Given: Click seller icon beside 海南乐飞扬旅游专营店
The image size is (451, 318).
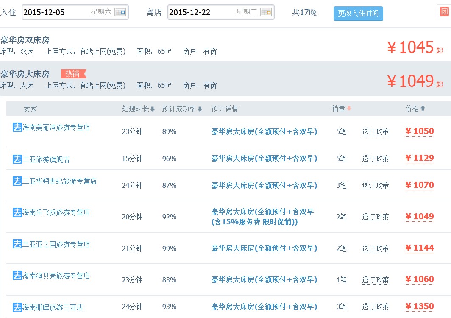Looking at the screenshot, I should pyautogui.click(x=17, y=212).
